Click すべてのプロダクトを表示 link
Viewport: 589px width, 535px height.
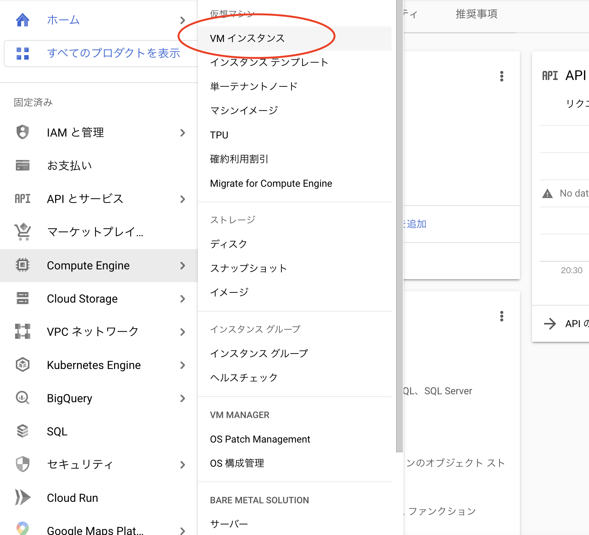tap(114, 53)
